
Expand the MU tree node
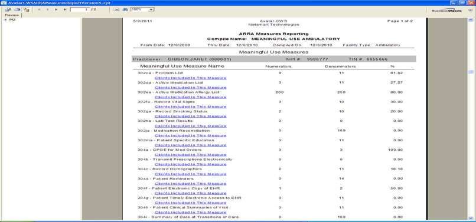point(5,19)
